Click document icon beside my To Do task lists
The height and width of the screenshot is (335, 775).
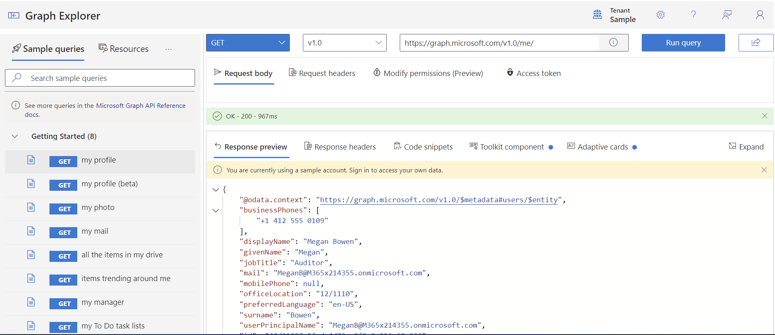pos(31,326)
